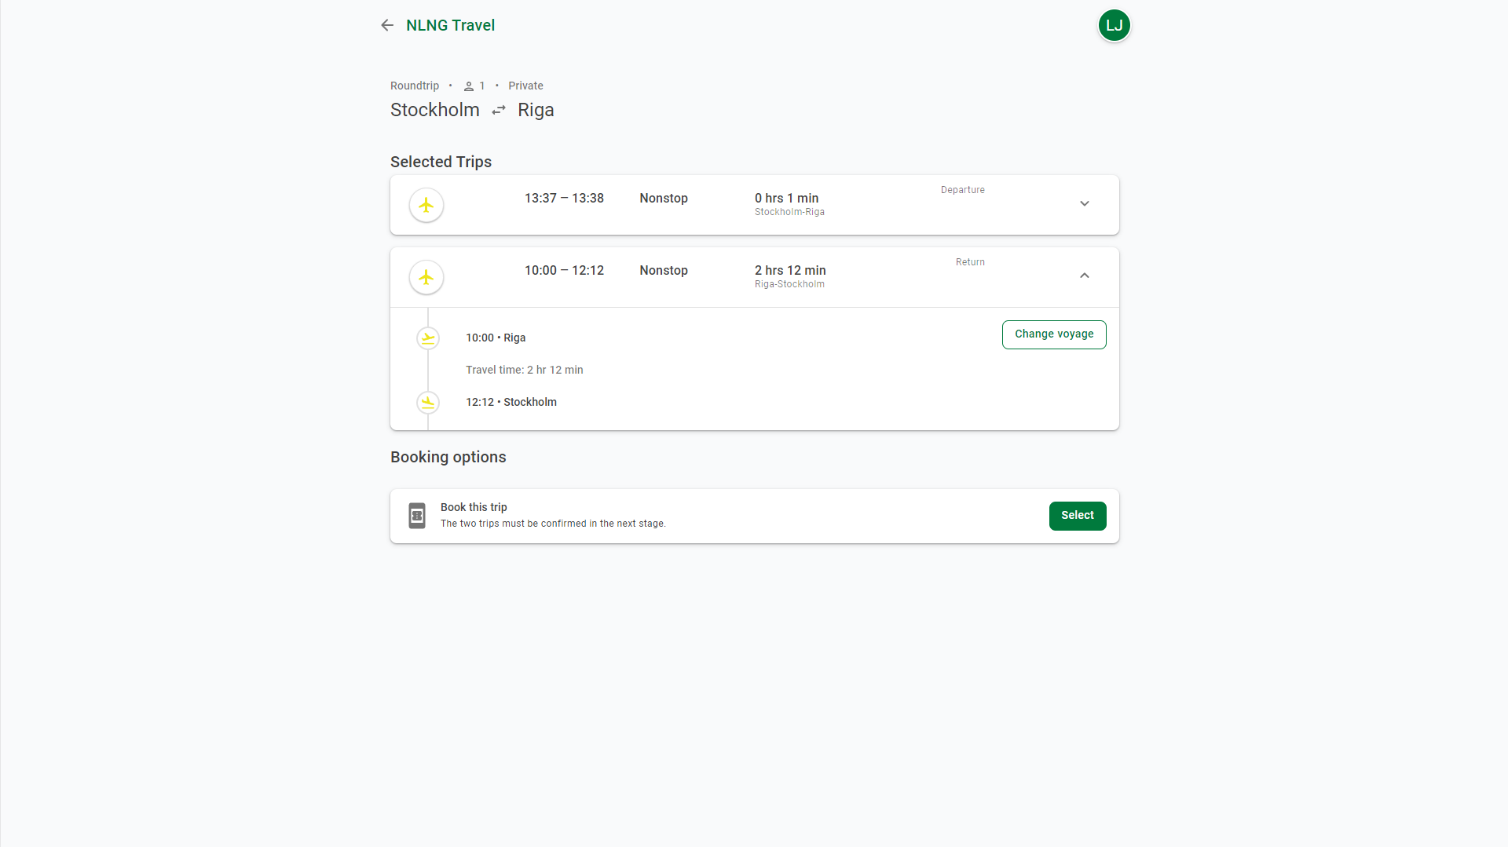This screenshot has height=847, width=1508.
Task: Click the departure flight airplane icon
Action: pyautogui.click(x=426, y=205)
